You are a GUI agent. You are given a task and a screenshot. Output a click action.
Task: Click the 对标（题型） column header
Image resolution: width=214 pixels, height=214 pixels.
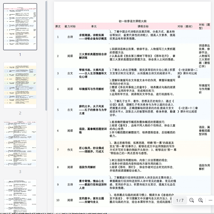204,26
